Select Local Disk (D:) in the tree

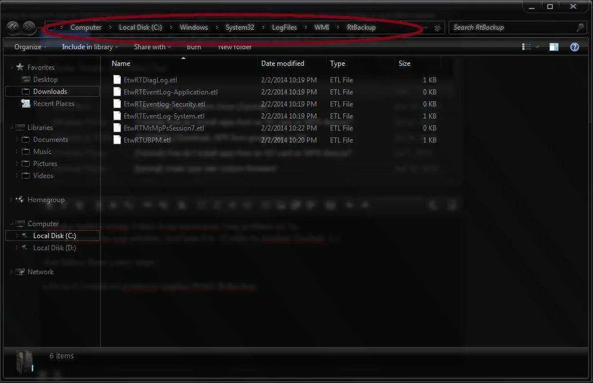click(x=54, y=248)
